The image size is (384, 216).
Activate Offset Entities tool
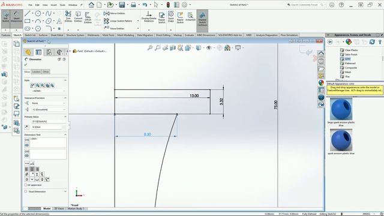point(88,17)
